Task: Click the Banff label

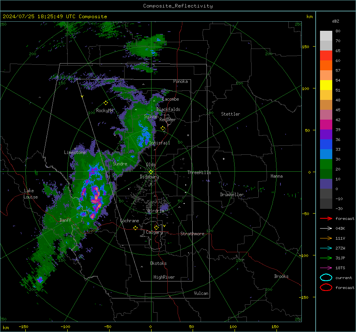Action: [x=65, y=220]
